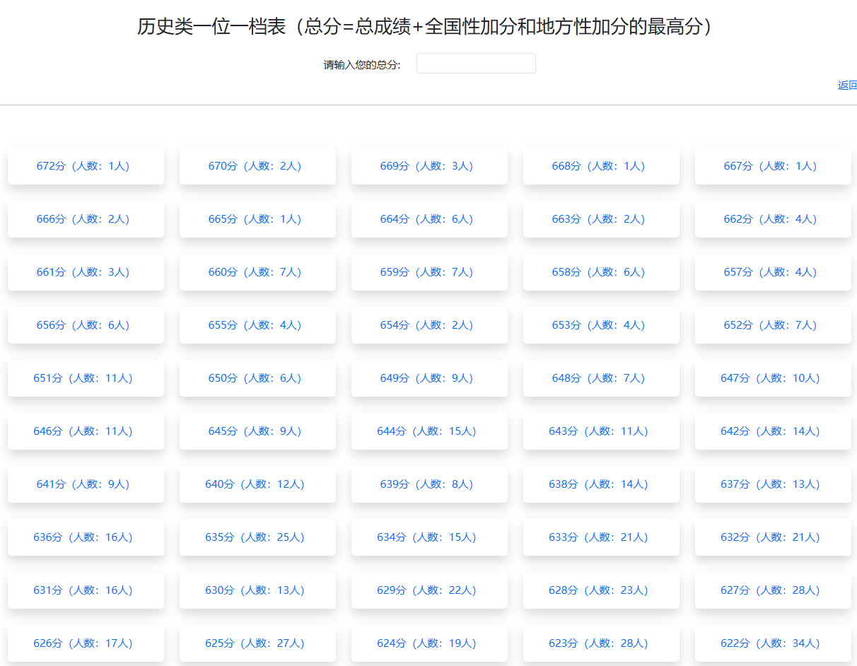
Task: Select the 641分 score card
Action: (86, 484)
